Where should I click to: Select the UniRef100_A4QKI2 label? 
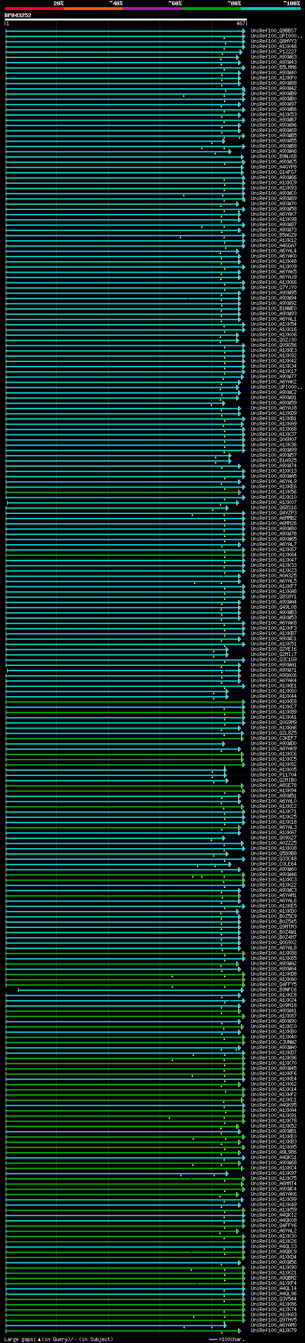click(274, 1215)
